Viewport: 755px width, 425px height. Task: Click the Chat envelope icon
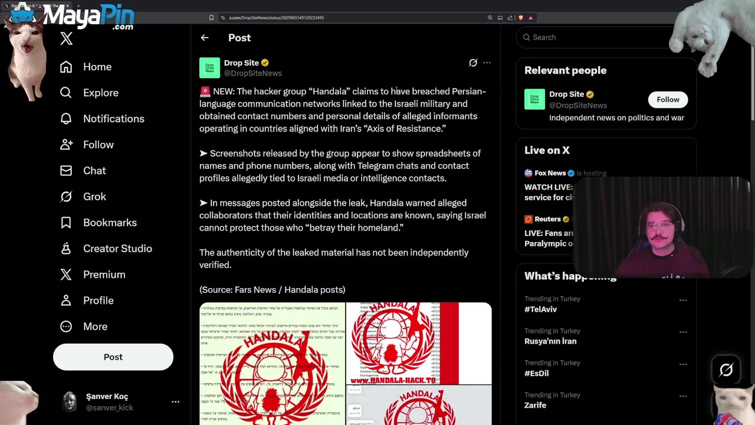66,171
